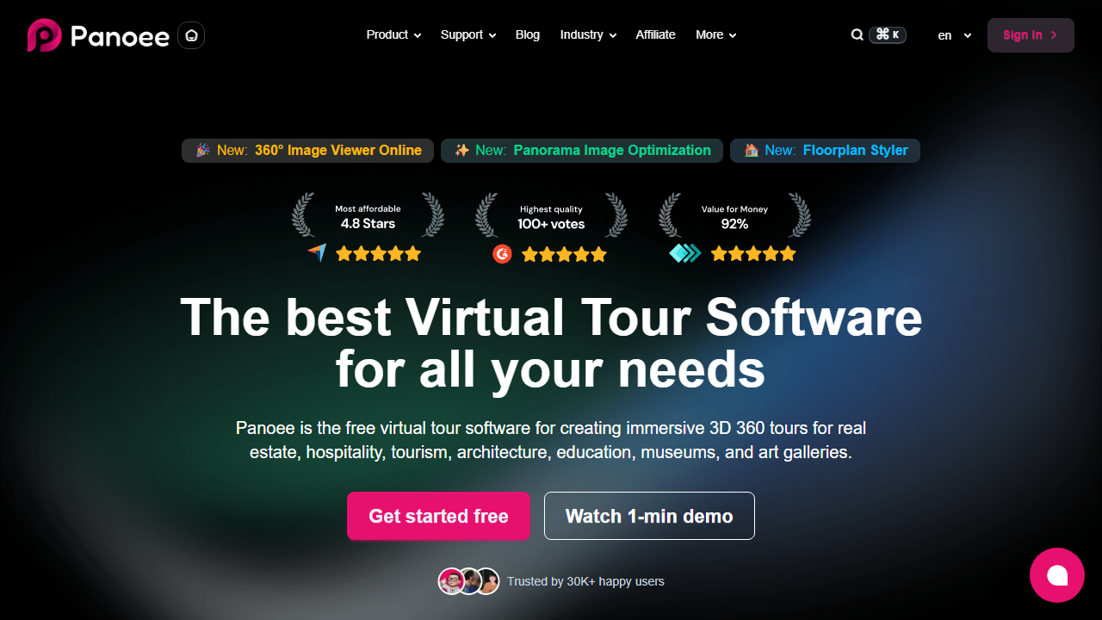Expand the Industry dropdown menu

click(x=588, y=35)
